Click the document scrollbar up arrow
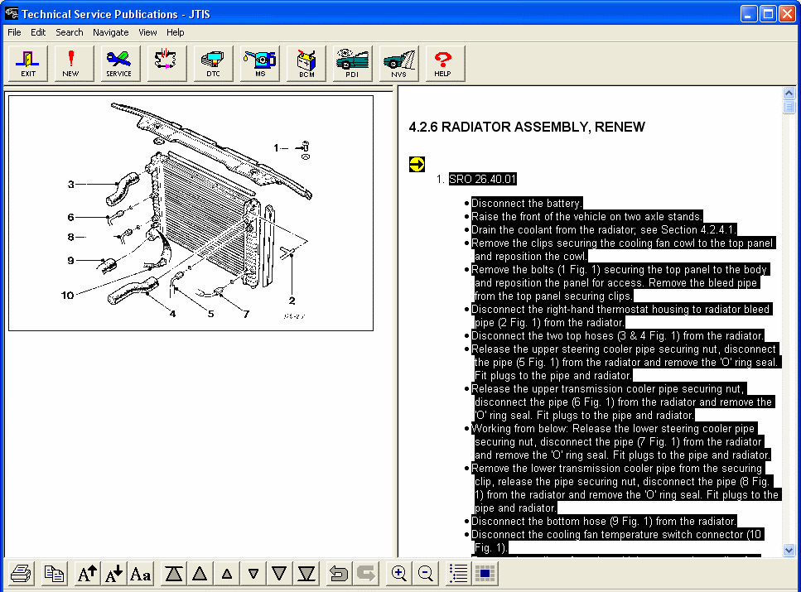Image resolution: width=801 pixels, height=592 pixels. click(x=789, y=93)
